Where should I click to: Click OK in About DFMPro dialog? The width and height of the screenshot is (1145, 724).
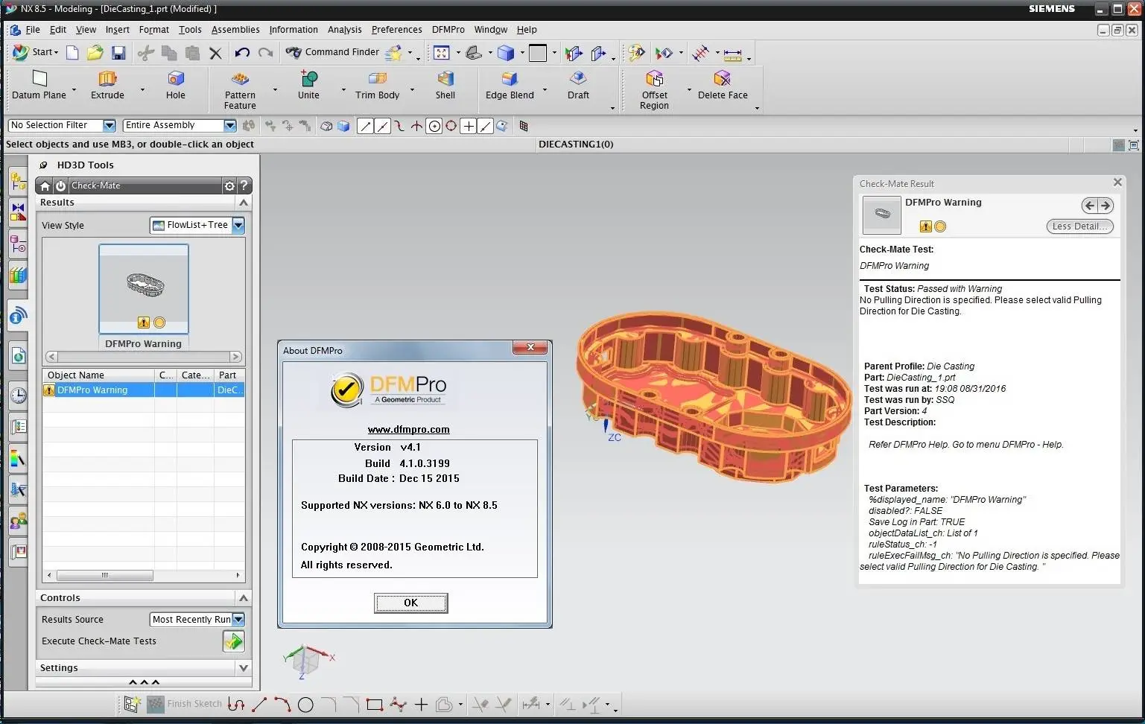pos(410,603)
